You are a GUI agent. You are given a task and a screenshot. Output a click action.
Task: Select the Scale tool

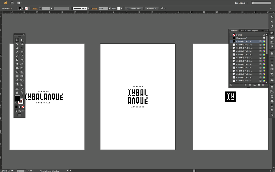pyautogui.click(x=22, y=64)
